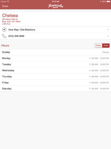This screenshot has height=149, width=111.
Task: Tap the location arrow compass icon
Action: tap(4, 29)
